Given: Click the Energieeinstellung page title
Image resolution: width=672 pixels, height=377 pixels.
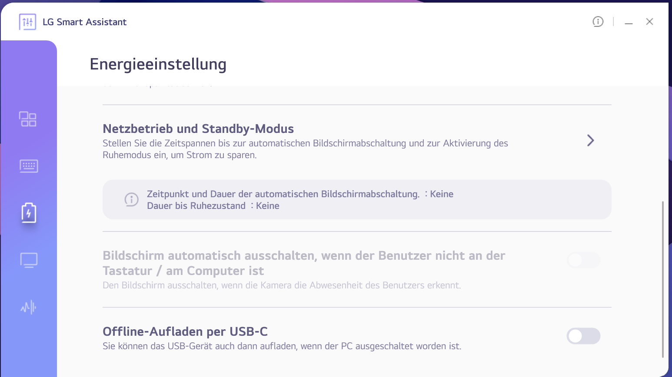Looking at the screenshot, I should point(158,64).
